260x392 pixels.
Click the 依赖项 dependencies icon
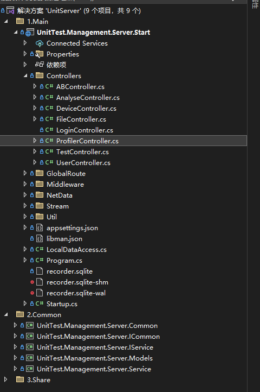pyautogui.click(x=40, y=65)
